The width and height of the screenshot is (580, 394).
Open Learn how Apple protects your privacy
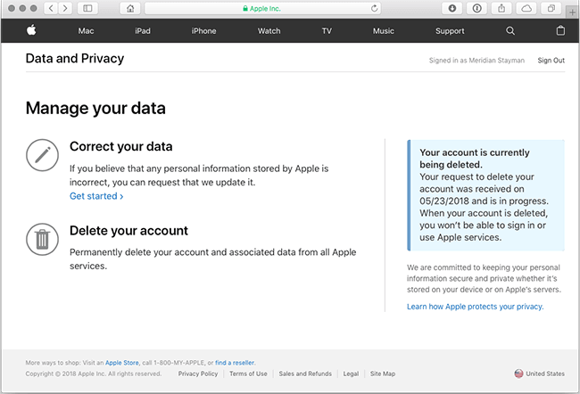point(475,306)
